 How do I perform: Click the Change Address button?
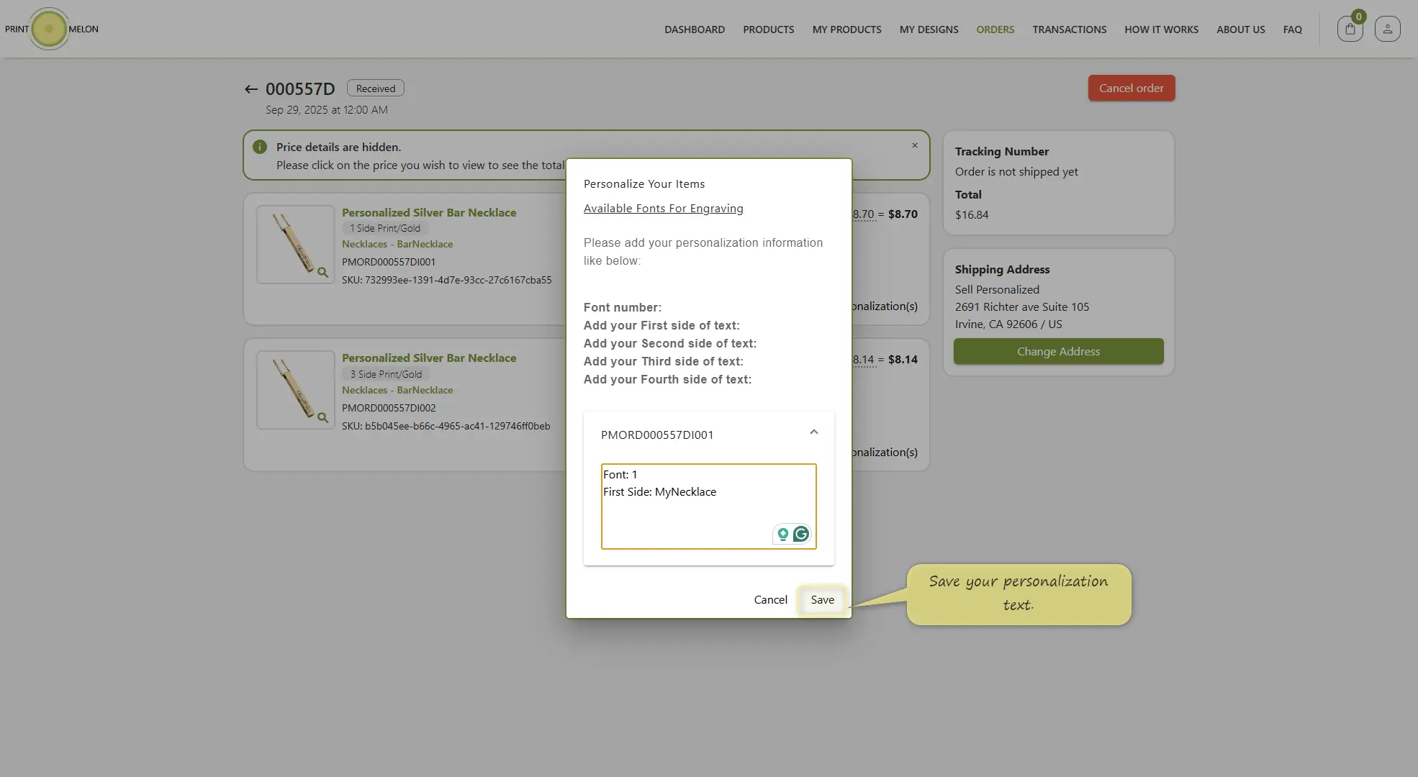1058,352
